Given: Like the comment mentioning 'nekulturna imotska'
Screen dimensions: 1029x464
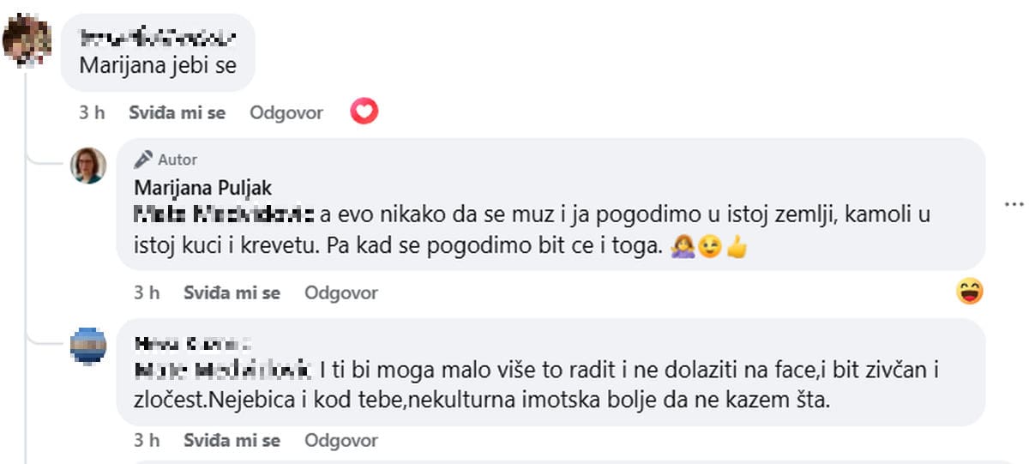Looking at the screenshot, I should tap(232, 440).
